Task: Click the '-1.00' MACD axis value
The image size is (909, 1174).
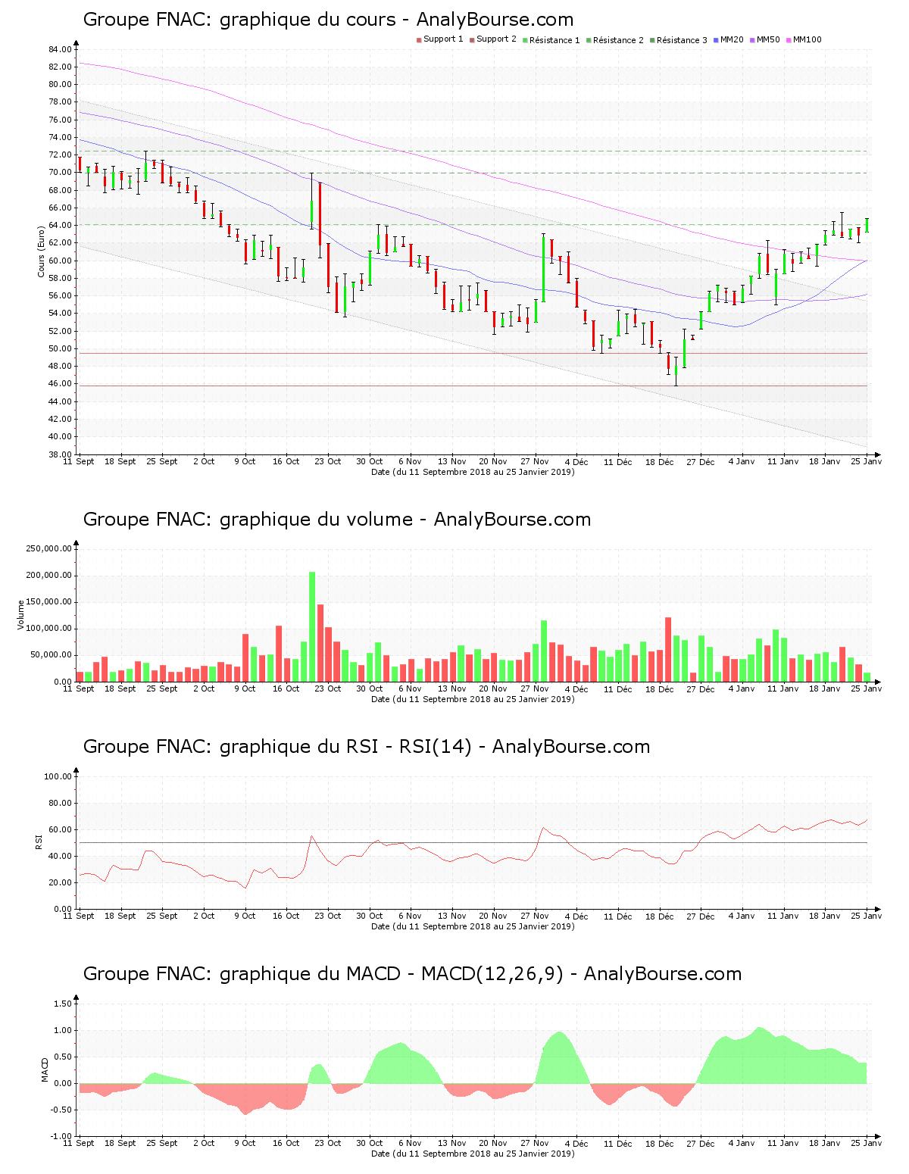Action: pos(61,1136)
